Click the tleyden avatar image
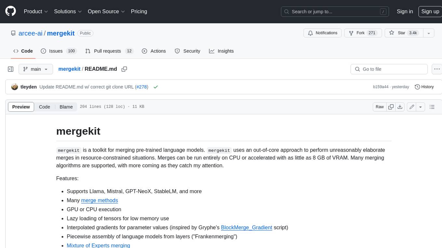 (14, 87)
